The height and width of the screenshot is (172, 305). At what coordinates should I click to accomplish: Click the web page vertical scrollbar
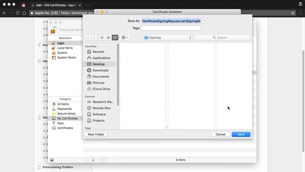click(x=303, y=101)
